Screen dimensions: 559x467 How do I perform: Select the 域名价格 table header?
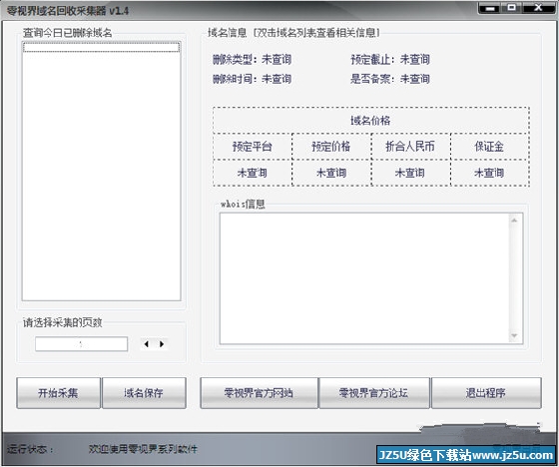click(x=370, y=121)
